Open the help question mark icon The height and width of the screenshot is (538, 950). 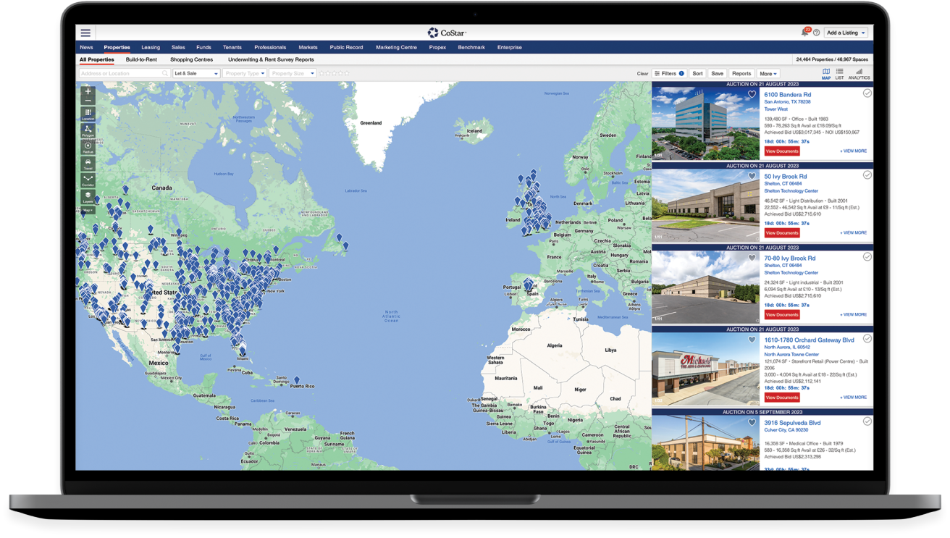coord(816,33)
